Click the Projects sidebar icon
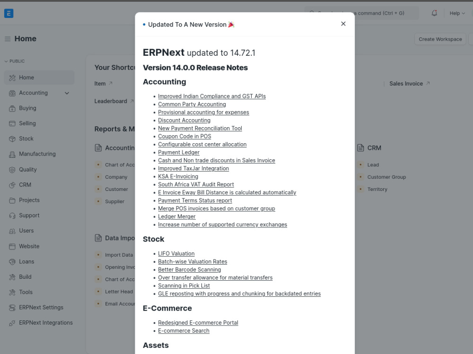 click(x=12, y=200)
